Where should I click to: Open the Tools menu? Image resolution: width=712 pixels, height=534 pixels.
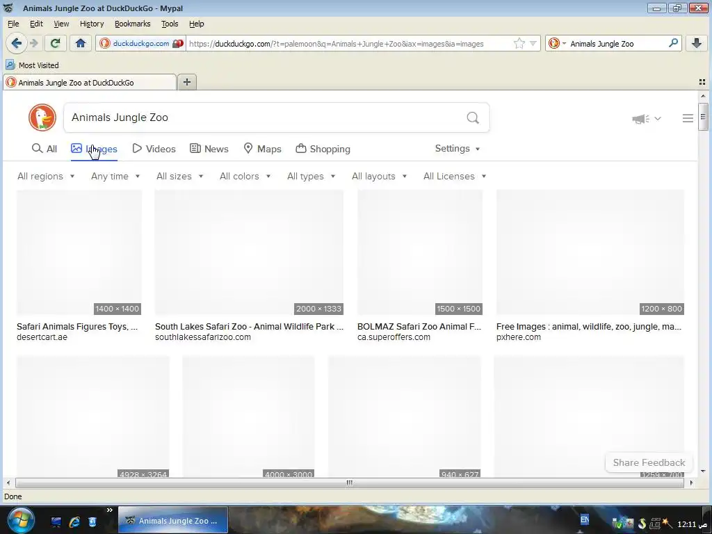pos(170,24)
